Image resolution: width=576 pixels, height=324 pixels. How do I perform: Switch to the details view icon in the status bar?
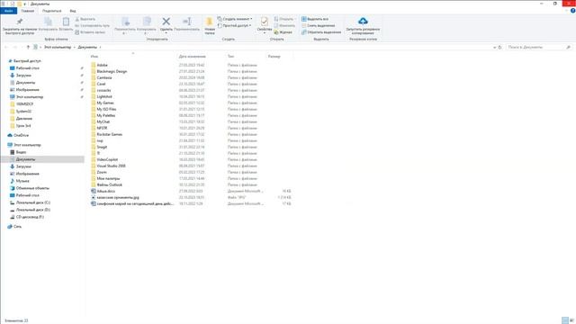(x=565, y=320)
